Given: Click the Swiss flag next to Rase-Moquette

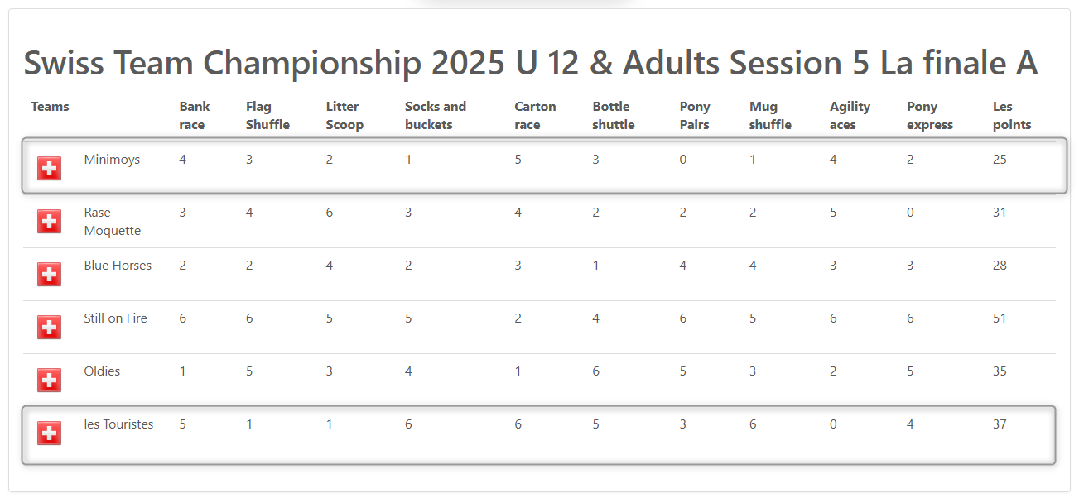Looking at the screenshot, I should (x=50, y=222).
